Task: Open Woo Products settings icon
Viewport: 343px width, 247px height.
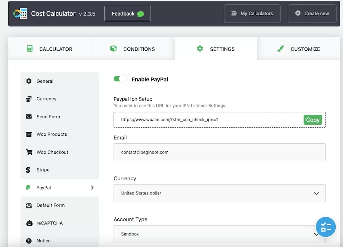Action: (29, 134)
